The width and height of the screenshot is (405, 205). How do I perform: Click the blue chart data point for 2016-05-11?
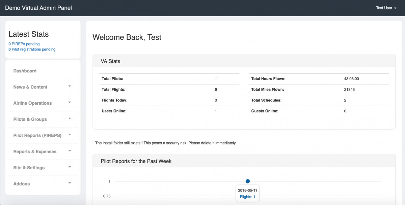pos(248,181)
